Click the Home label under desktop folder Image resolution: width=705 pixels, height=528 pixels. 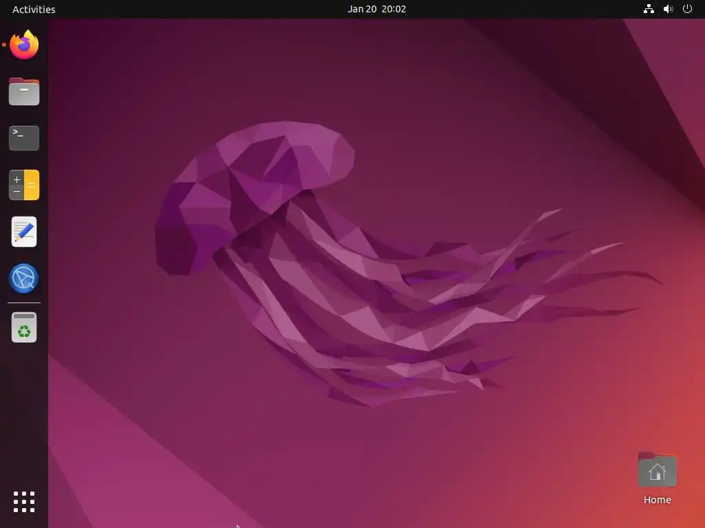tap(657, 500)
